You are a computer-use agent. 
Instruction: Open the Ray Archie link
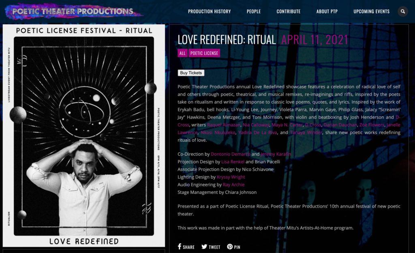233,185
